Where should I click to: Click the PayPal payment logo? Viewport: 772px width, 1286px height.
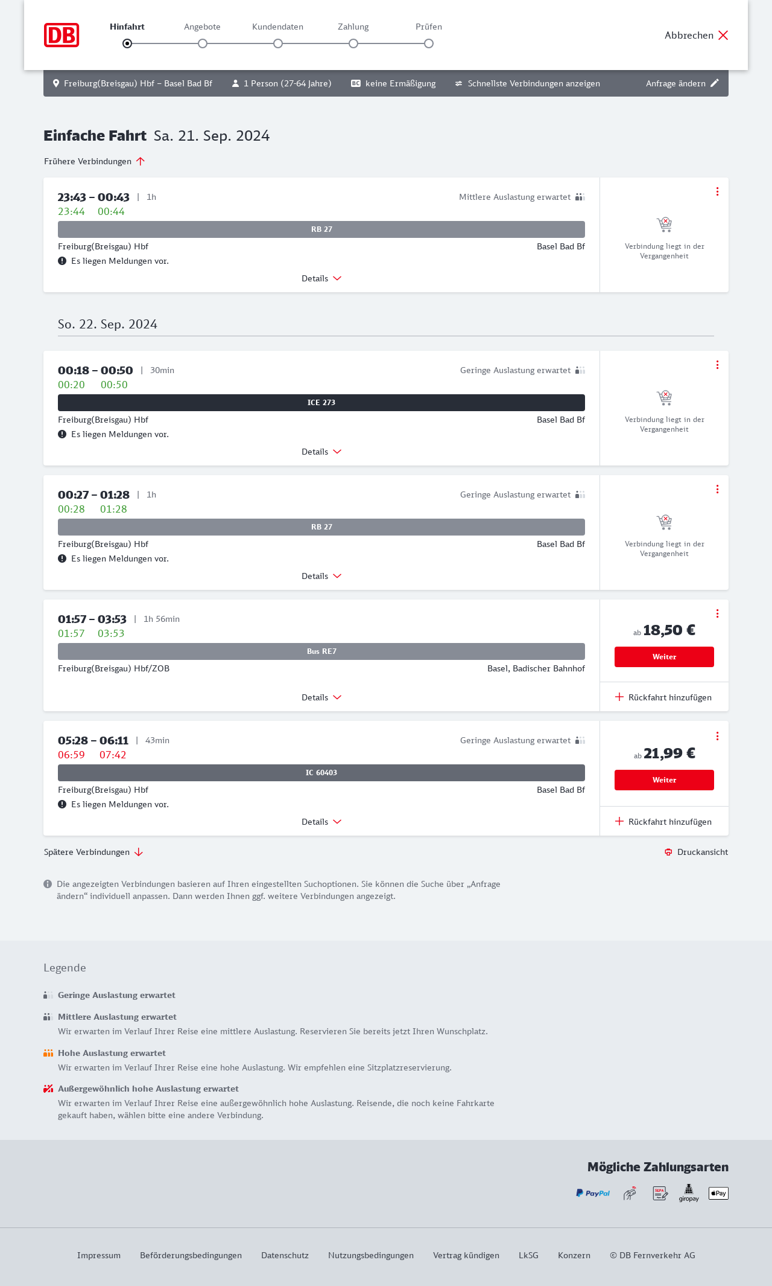pos(593,1193)
